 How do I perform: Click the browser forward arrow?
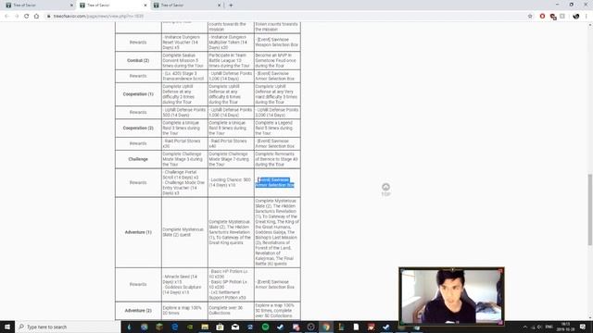17,17
